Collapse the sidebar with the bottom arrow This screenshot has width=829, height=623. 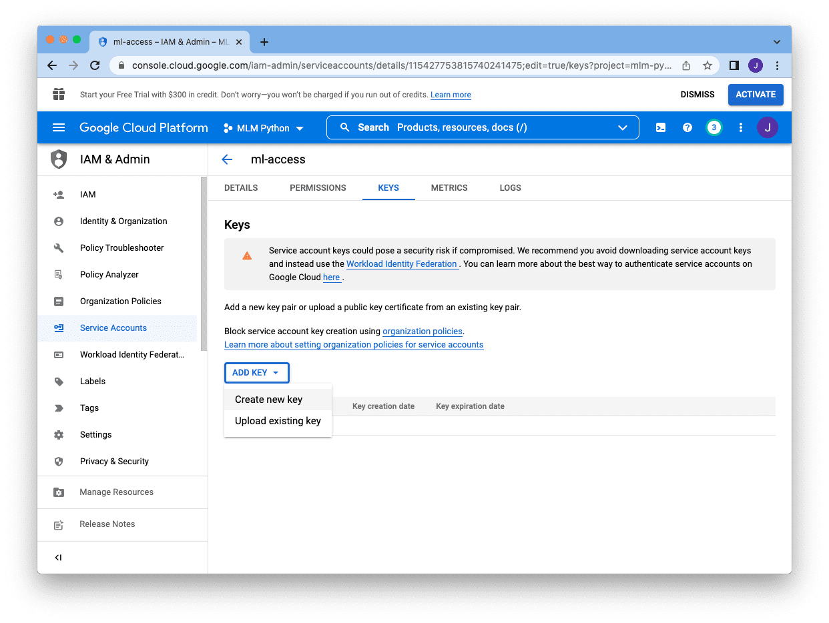click(58, 558)
